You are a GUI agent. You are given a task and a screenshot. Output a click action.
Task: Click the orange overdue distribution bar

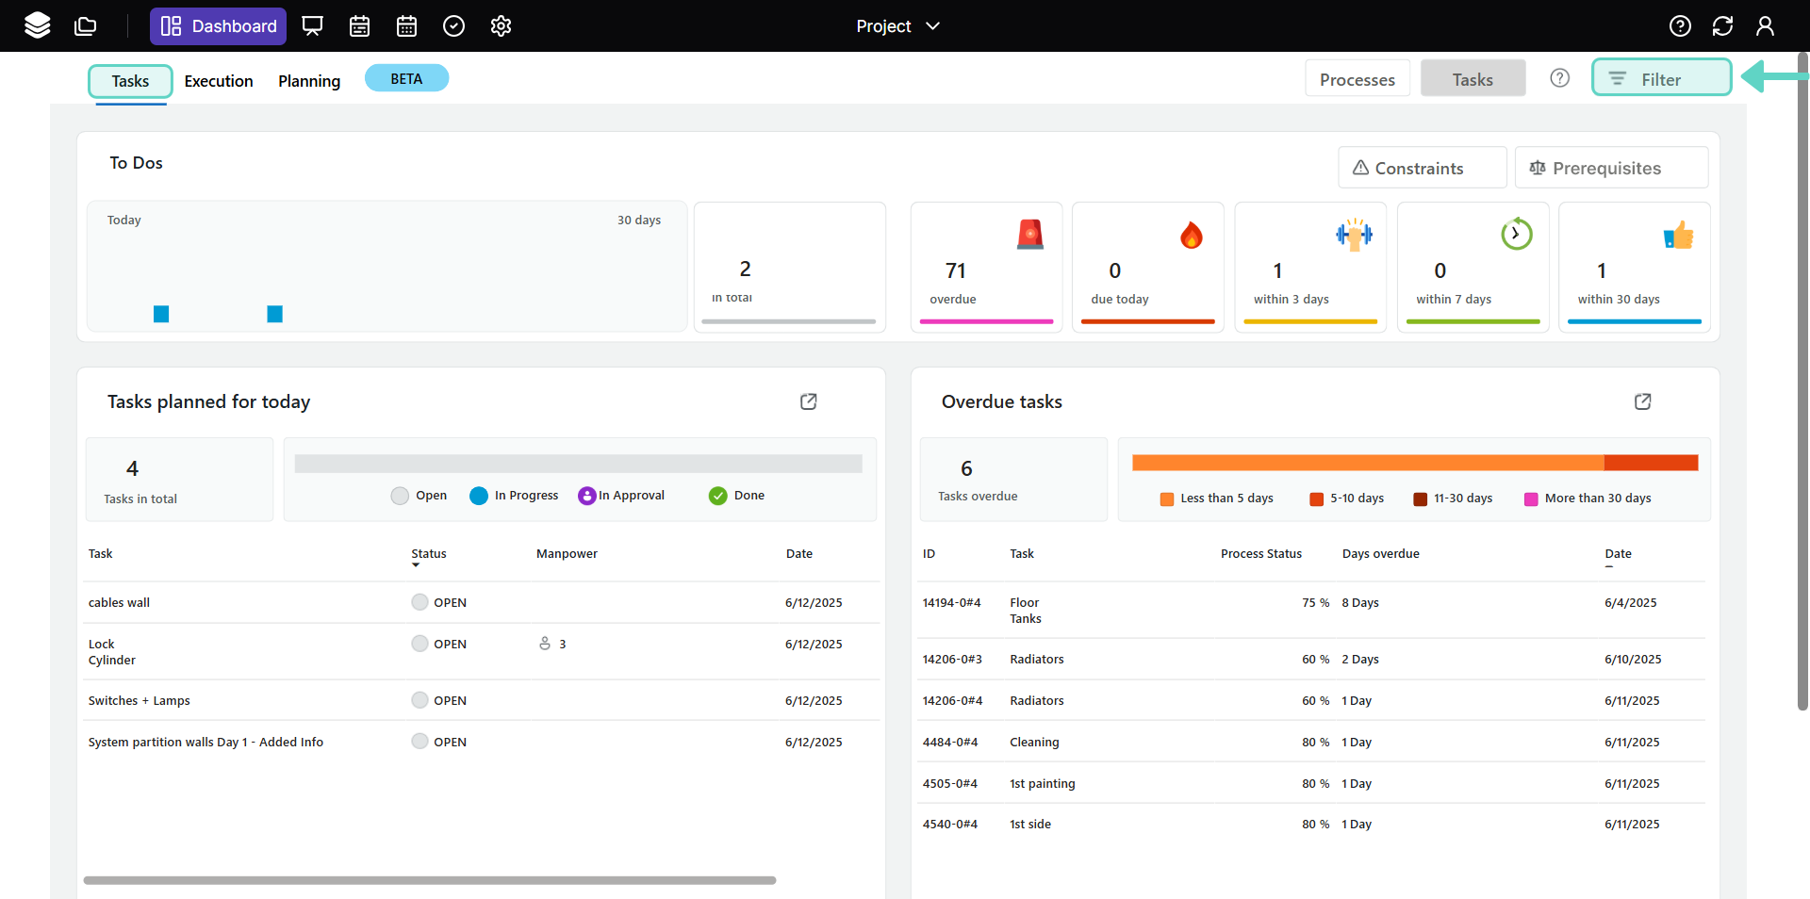click(x=1367, y=463)
